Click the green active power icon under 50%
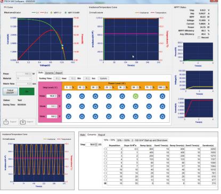The image size is (221, 194). (135, 96)
